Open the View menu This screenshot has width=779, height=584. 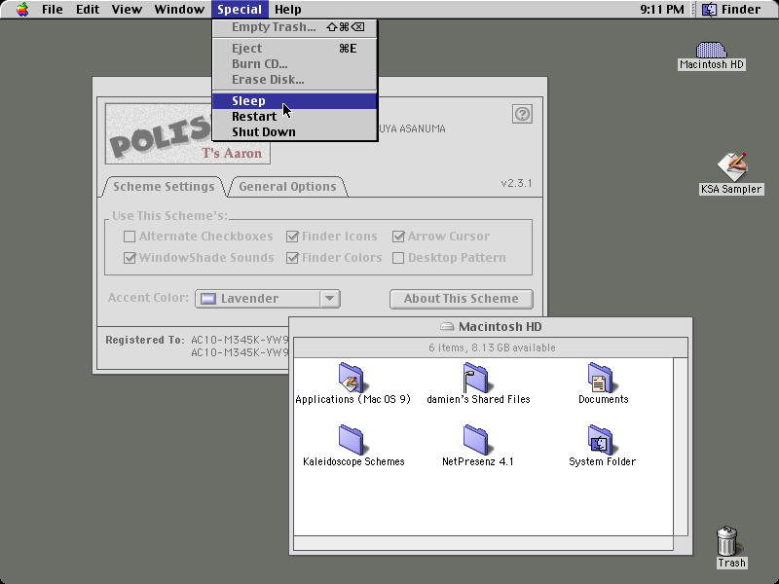coord(127,10)
